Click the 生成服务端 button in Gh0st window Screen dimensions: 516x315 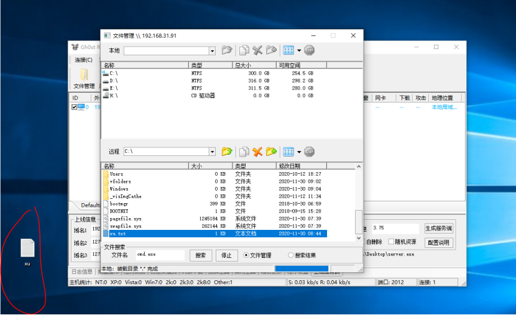click(x=439, y=228)
